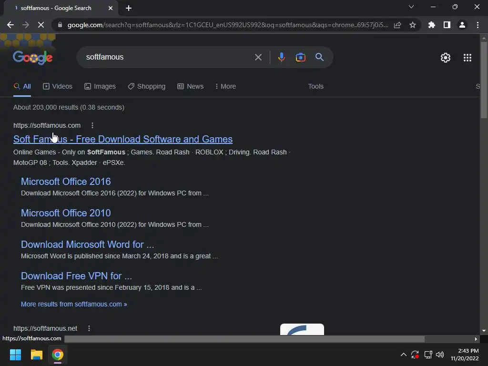Image resolution: width=488 pixels, height=366 pixels.
Task: Go back to the previous page
Action: [x=10, y=25]
